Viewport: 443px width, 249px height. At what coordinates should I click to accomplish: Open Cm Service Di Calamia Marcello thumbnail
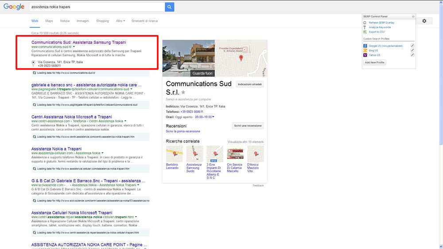pyautogui.click(x=235, y=154)
